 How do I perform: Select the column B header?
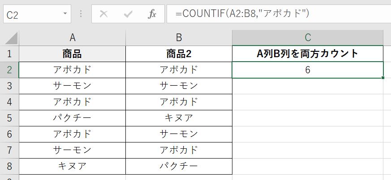[x=179, y=38]
